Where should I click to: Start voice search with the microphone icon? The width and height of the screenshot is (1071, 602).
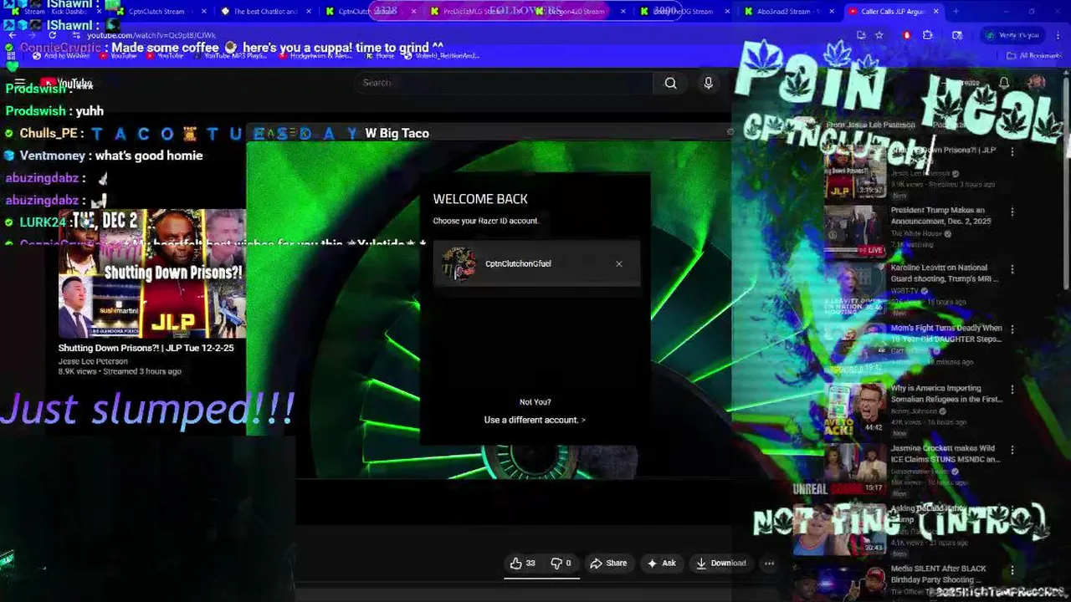pyautogui.click(x=708, y=83)
